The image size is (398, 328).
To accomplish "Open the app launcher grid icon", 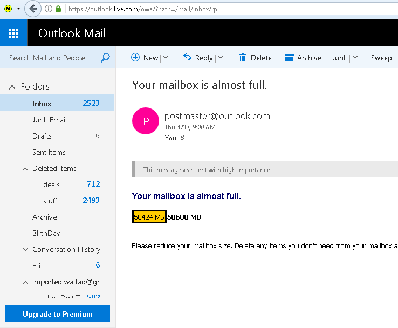I will pyautogui.click(x=13, y=33).
